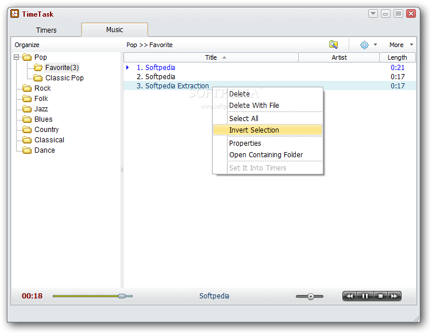This screenshot has width=432, height=334.
Task: Click the now playing Softpedia title
Action: tap(214, 296)
